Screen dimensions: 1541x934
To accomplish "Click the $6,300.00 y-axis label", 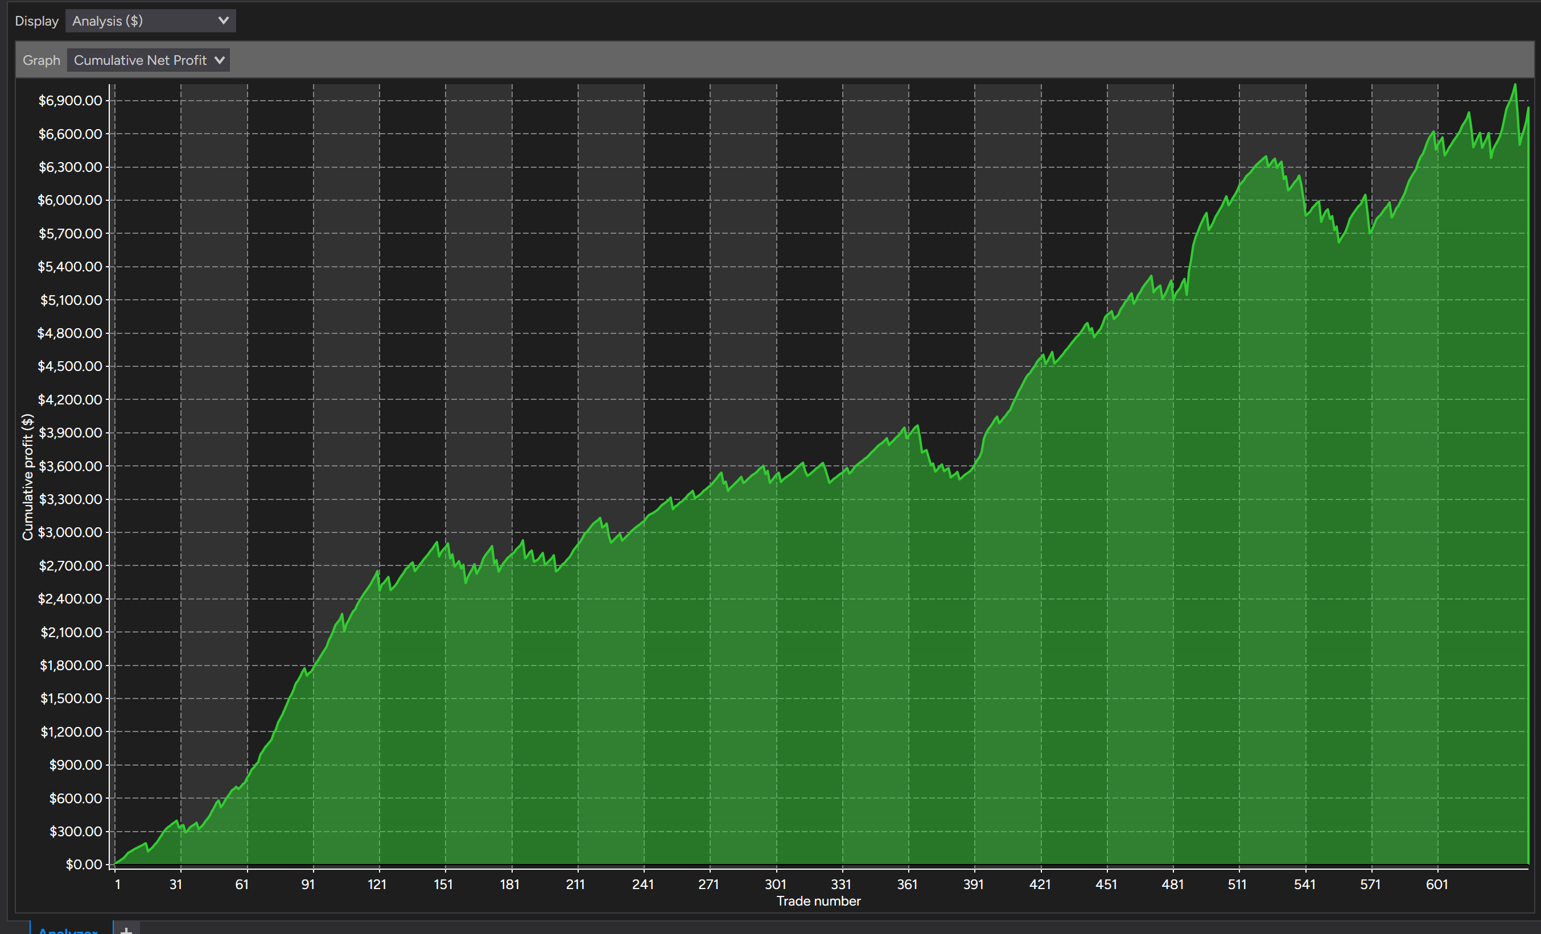I will click(70, 167).
